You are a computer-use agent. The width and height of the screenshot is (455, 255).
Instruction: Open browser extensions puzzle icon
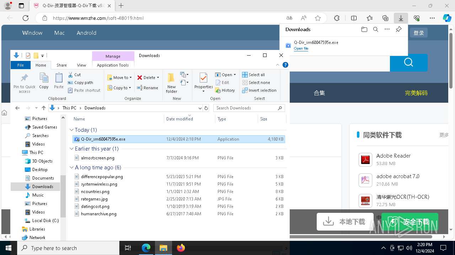(x=337, y=18)
